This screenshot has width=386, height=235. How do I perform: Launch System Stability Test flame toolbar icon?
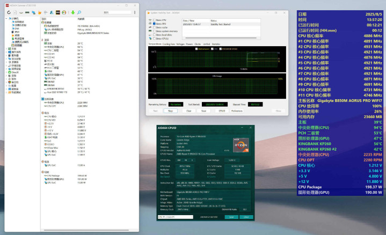(39, 12)
